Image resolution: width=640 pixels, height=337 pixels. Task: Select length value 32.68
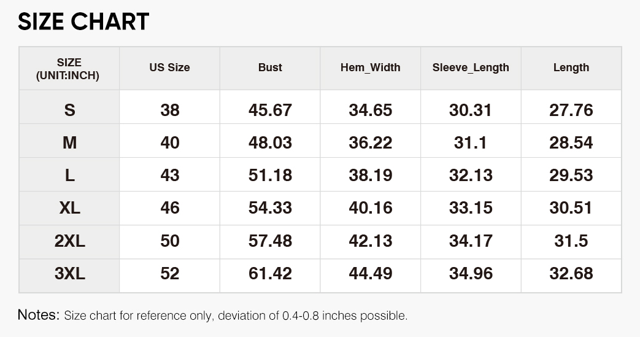tap(571, 274)
